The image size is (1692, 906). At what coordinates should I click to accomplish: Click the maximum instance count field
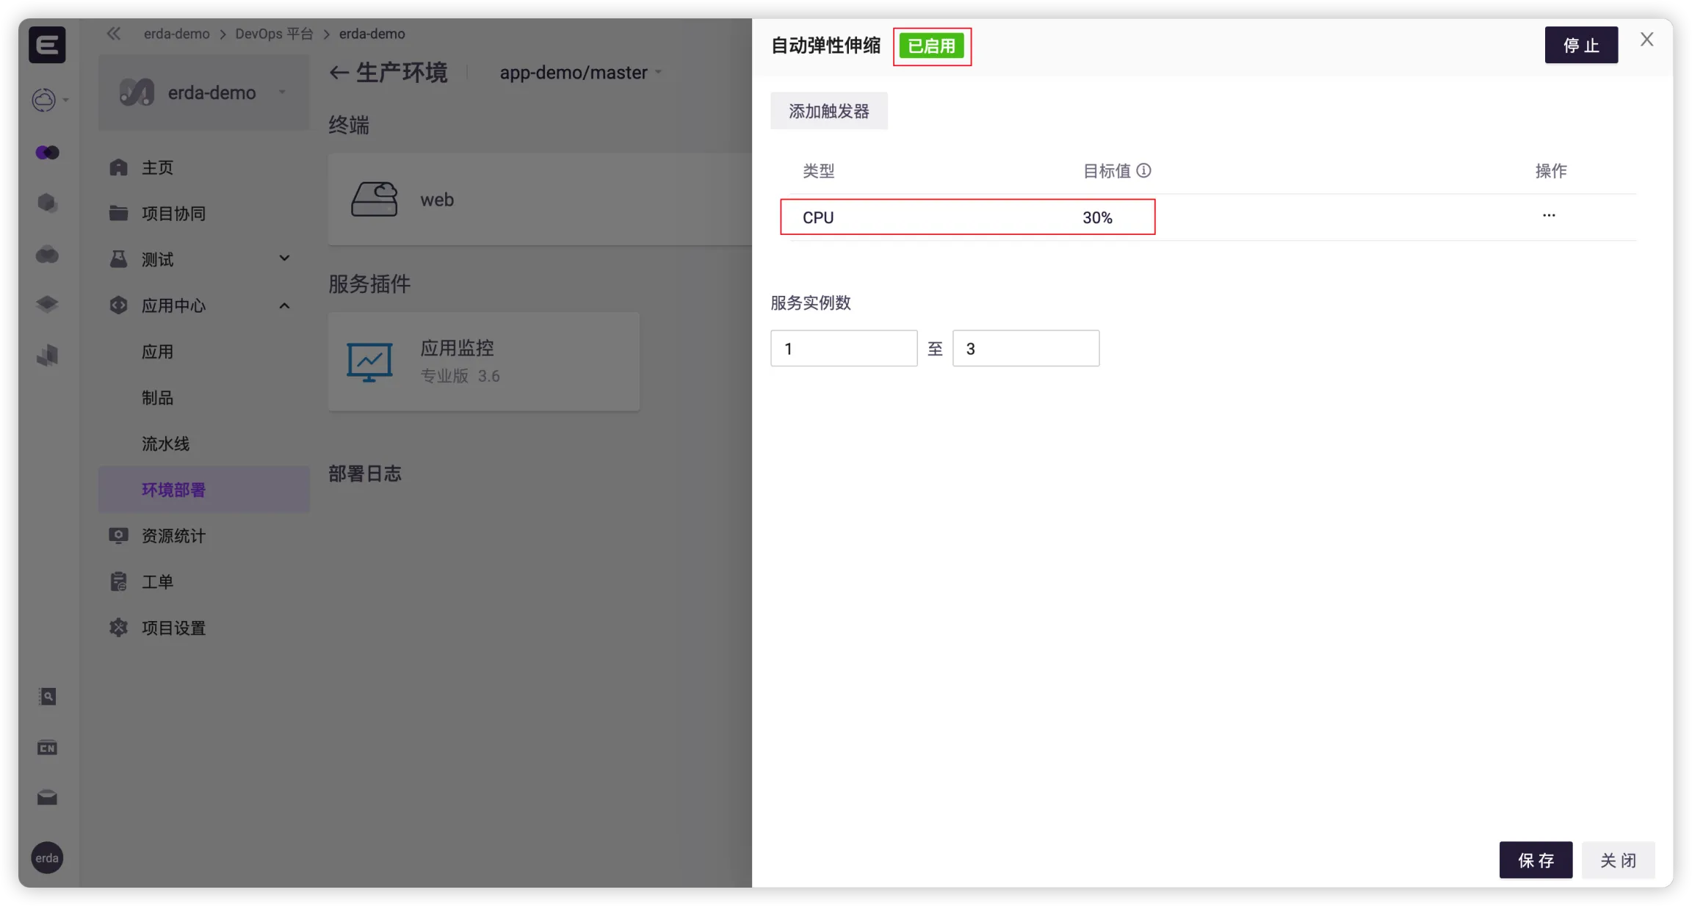(1025, 349)
